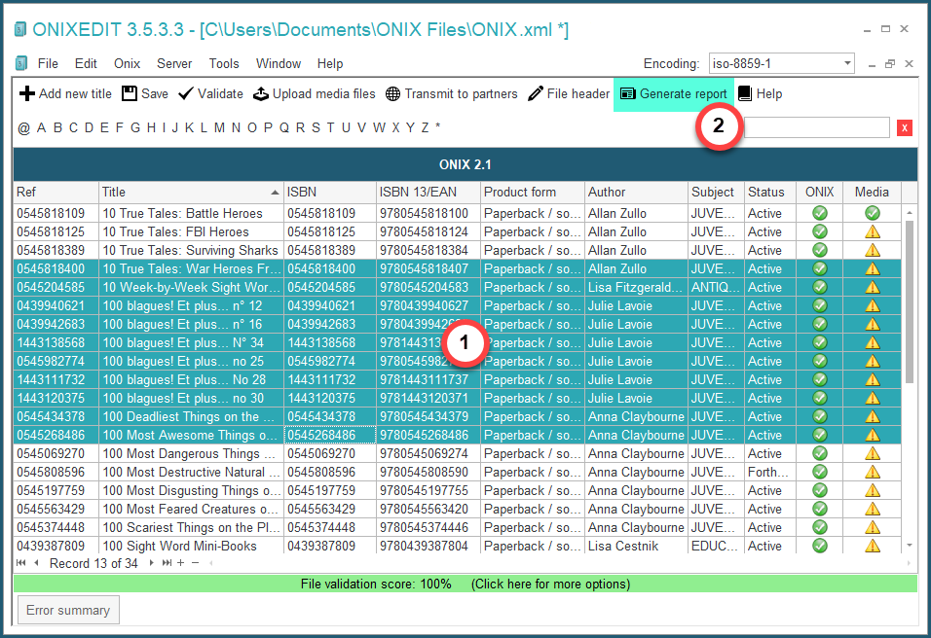Click ONIX check for 100 Most Destructive Natural
Image resolution: width=931 pixels, height=638 pixels.
pos(820,472)
